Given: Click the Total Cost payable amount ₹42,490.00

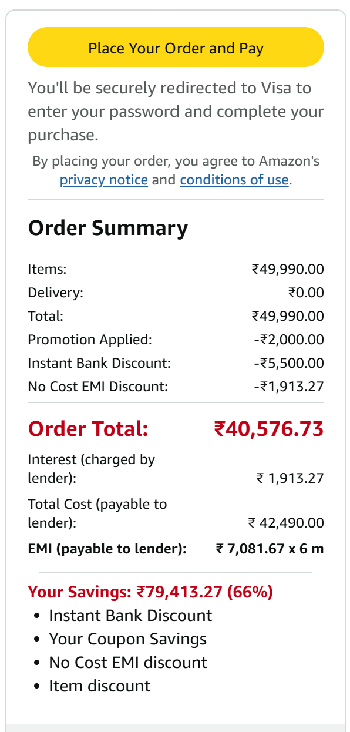Looking at the screenshot, I should [x=286, y=523].
